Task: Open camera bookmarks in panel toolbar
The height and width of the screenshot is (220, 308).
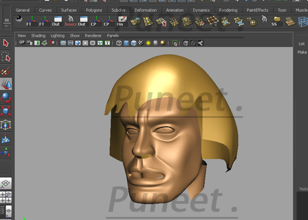Action: click(37, 43)
